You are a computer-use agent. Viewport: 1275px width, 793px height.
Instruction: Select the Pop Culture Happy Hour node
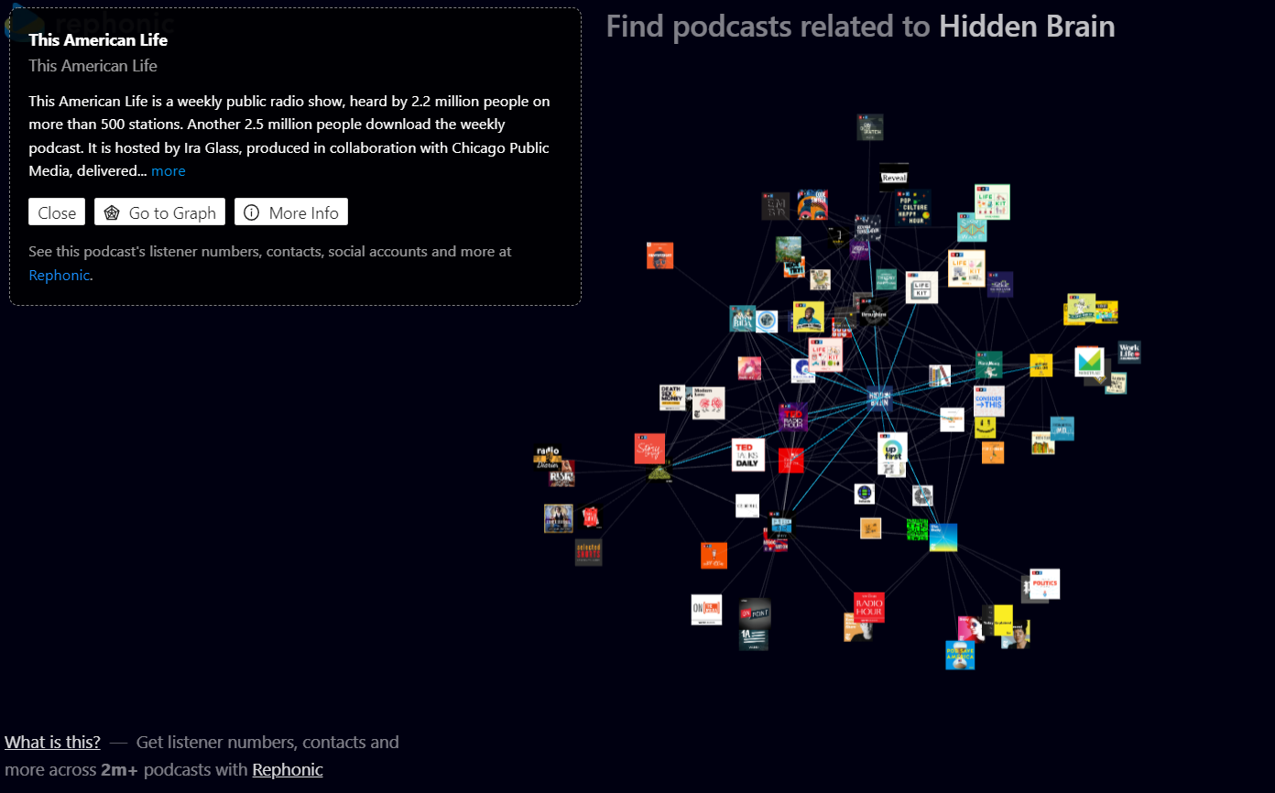click(x=913, y=208)
